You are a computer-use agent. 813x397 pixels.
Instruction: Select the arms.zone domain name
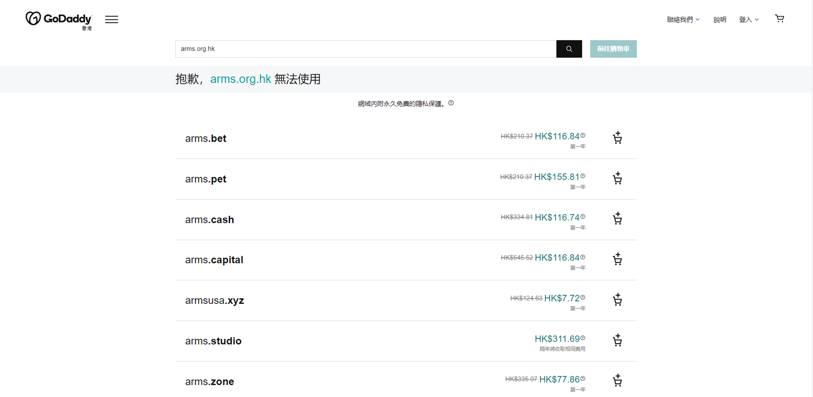209,381
